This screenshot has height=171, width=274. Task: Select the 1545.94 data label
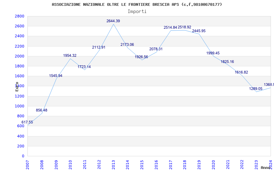click(56, 76)
